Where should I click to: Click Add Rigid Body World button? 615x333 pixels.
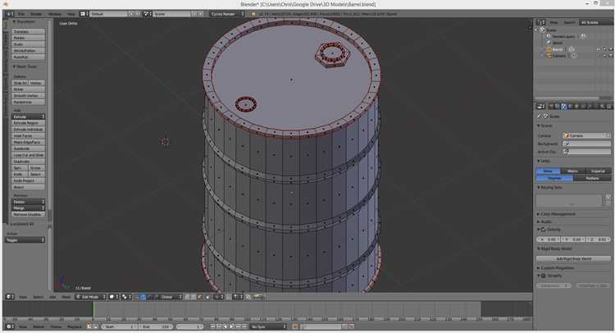coord(573,259)
